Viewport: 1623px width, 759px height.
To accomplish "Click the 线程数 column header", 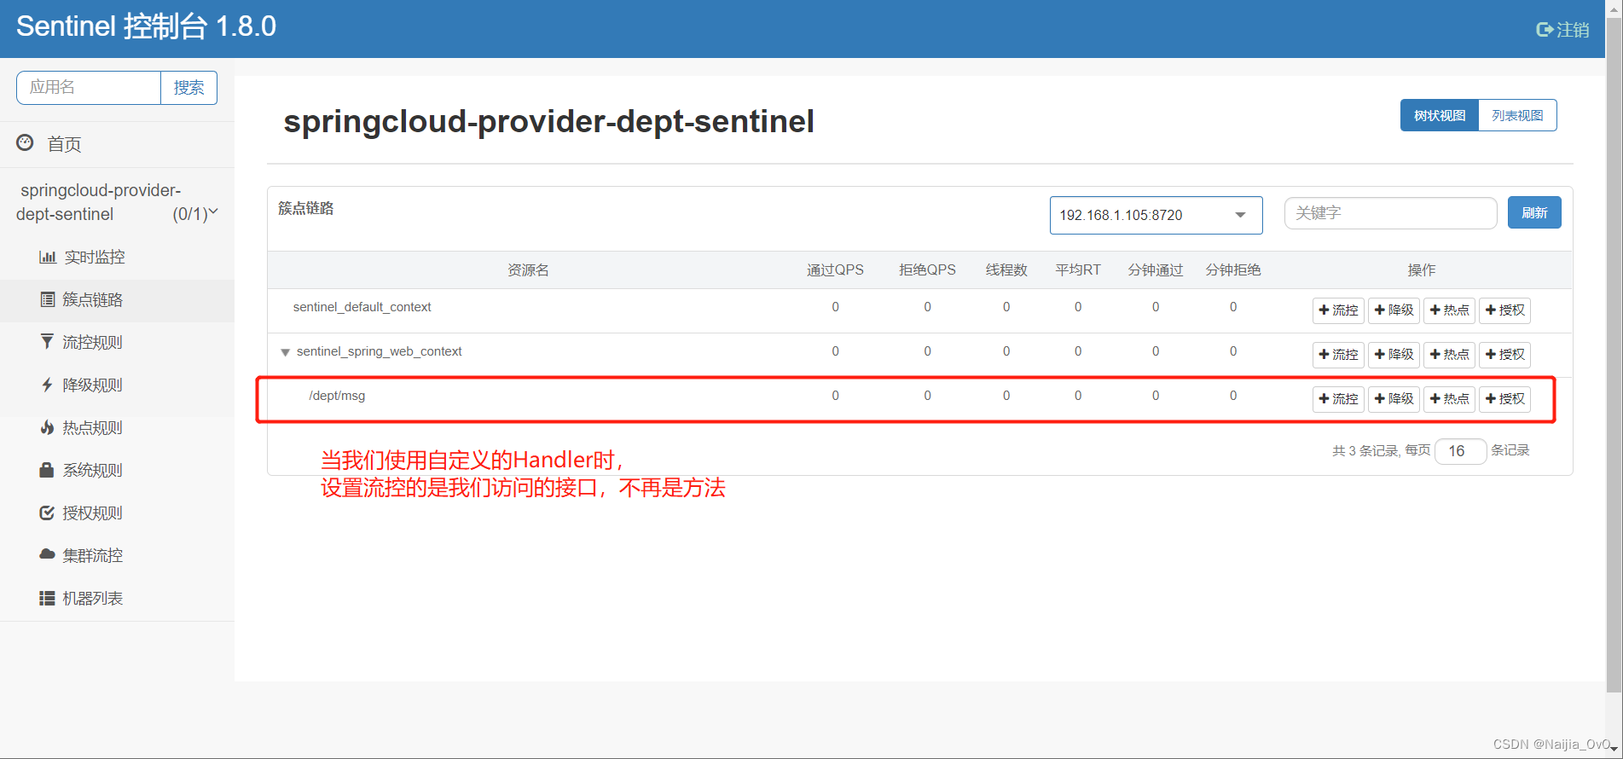I will [x=1006, y=270].
